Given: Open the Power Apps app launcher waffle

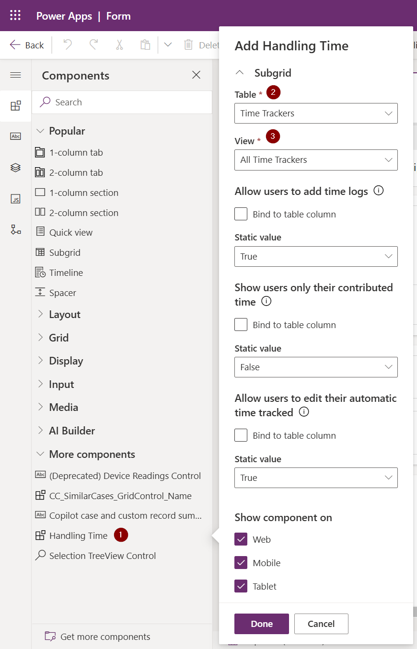Looking at the screenshot, I should coord(15,16).
